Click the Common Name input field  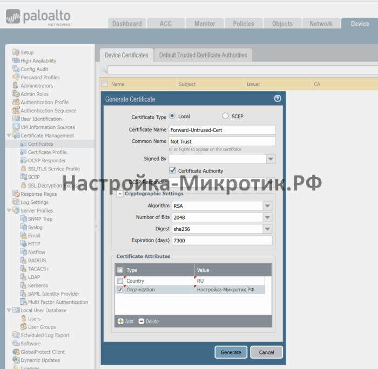point(222,141)
